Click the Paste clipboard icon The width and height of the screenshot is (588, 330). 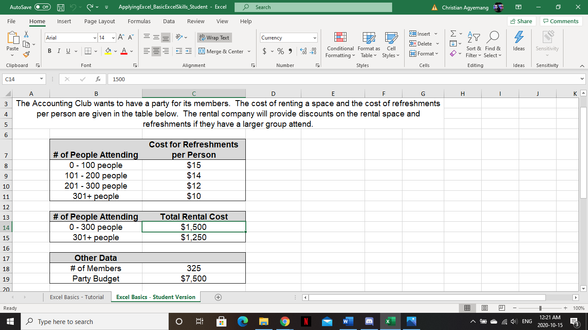tap(12, 38)
